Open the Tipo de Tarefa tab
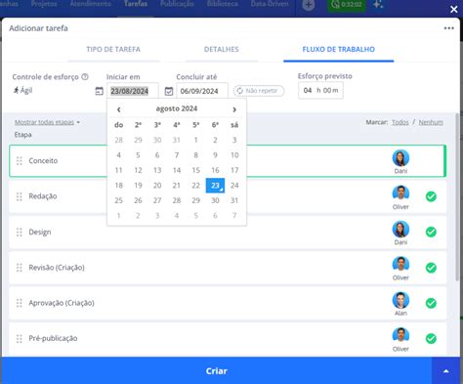This screenshot has width=463, height=384. [113, 50]
